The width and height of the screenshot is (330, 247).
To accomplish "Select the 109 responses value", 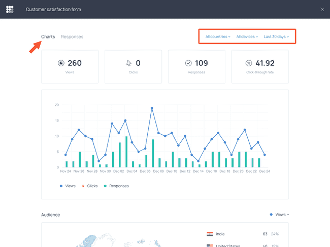I will tap(202, 63).
